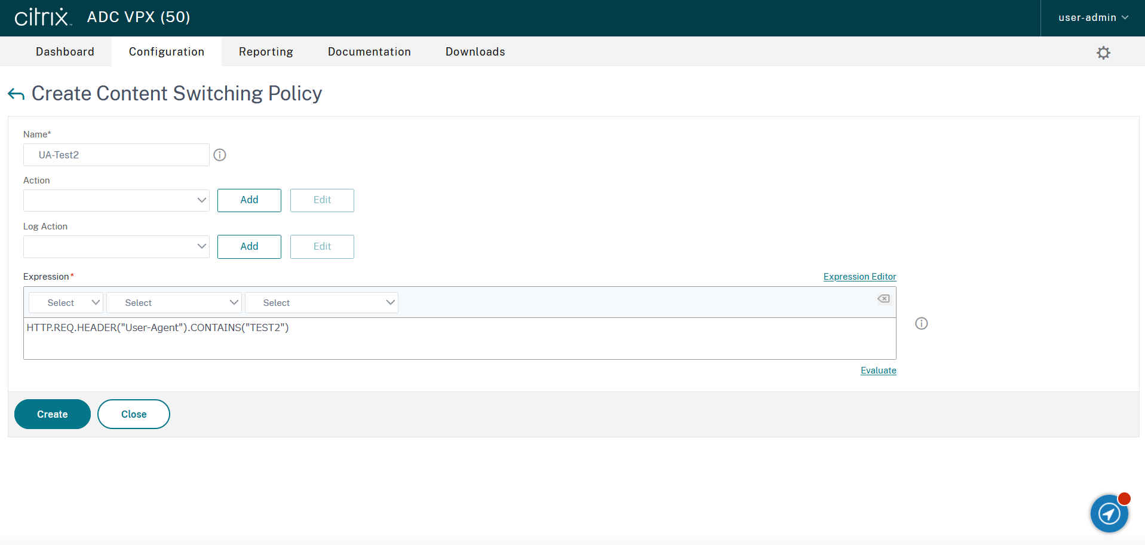Switch to the Reporting tab
This screenshot has width=1145, height=545.
pyautogui.click(x=266, y=52)
